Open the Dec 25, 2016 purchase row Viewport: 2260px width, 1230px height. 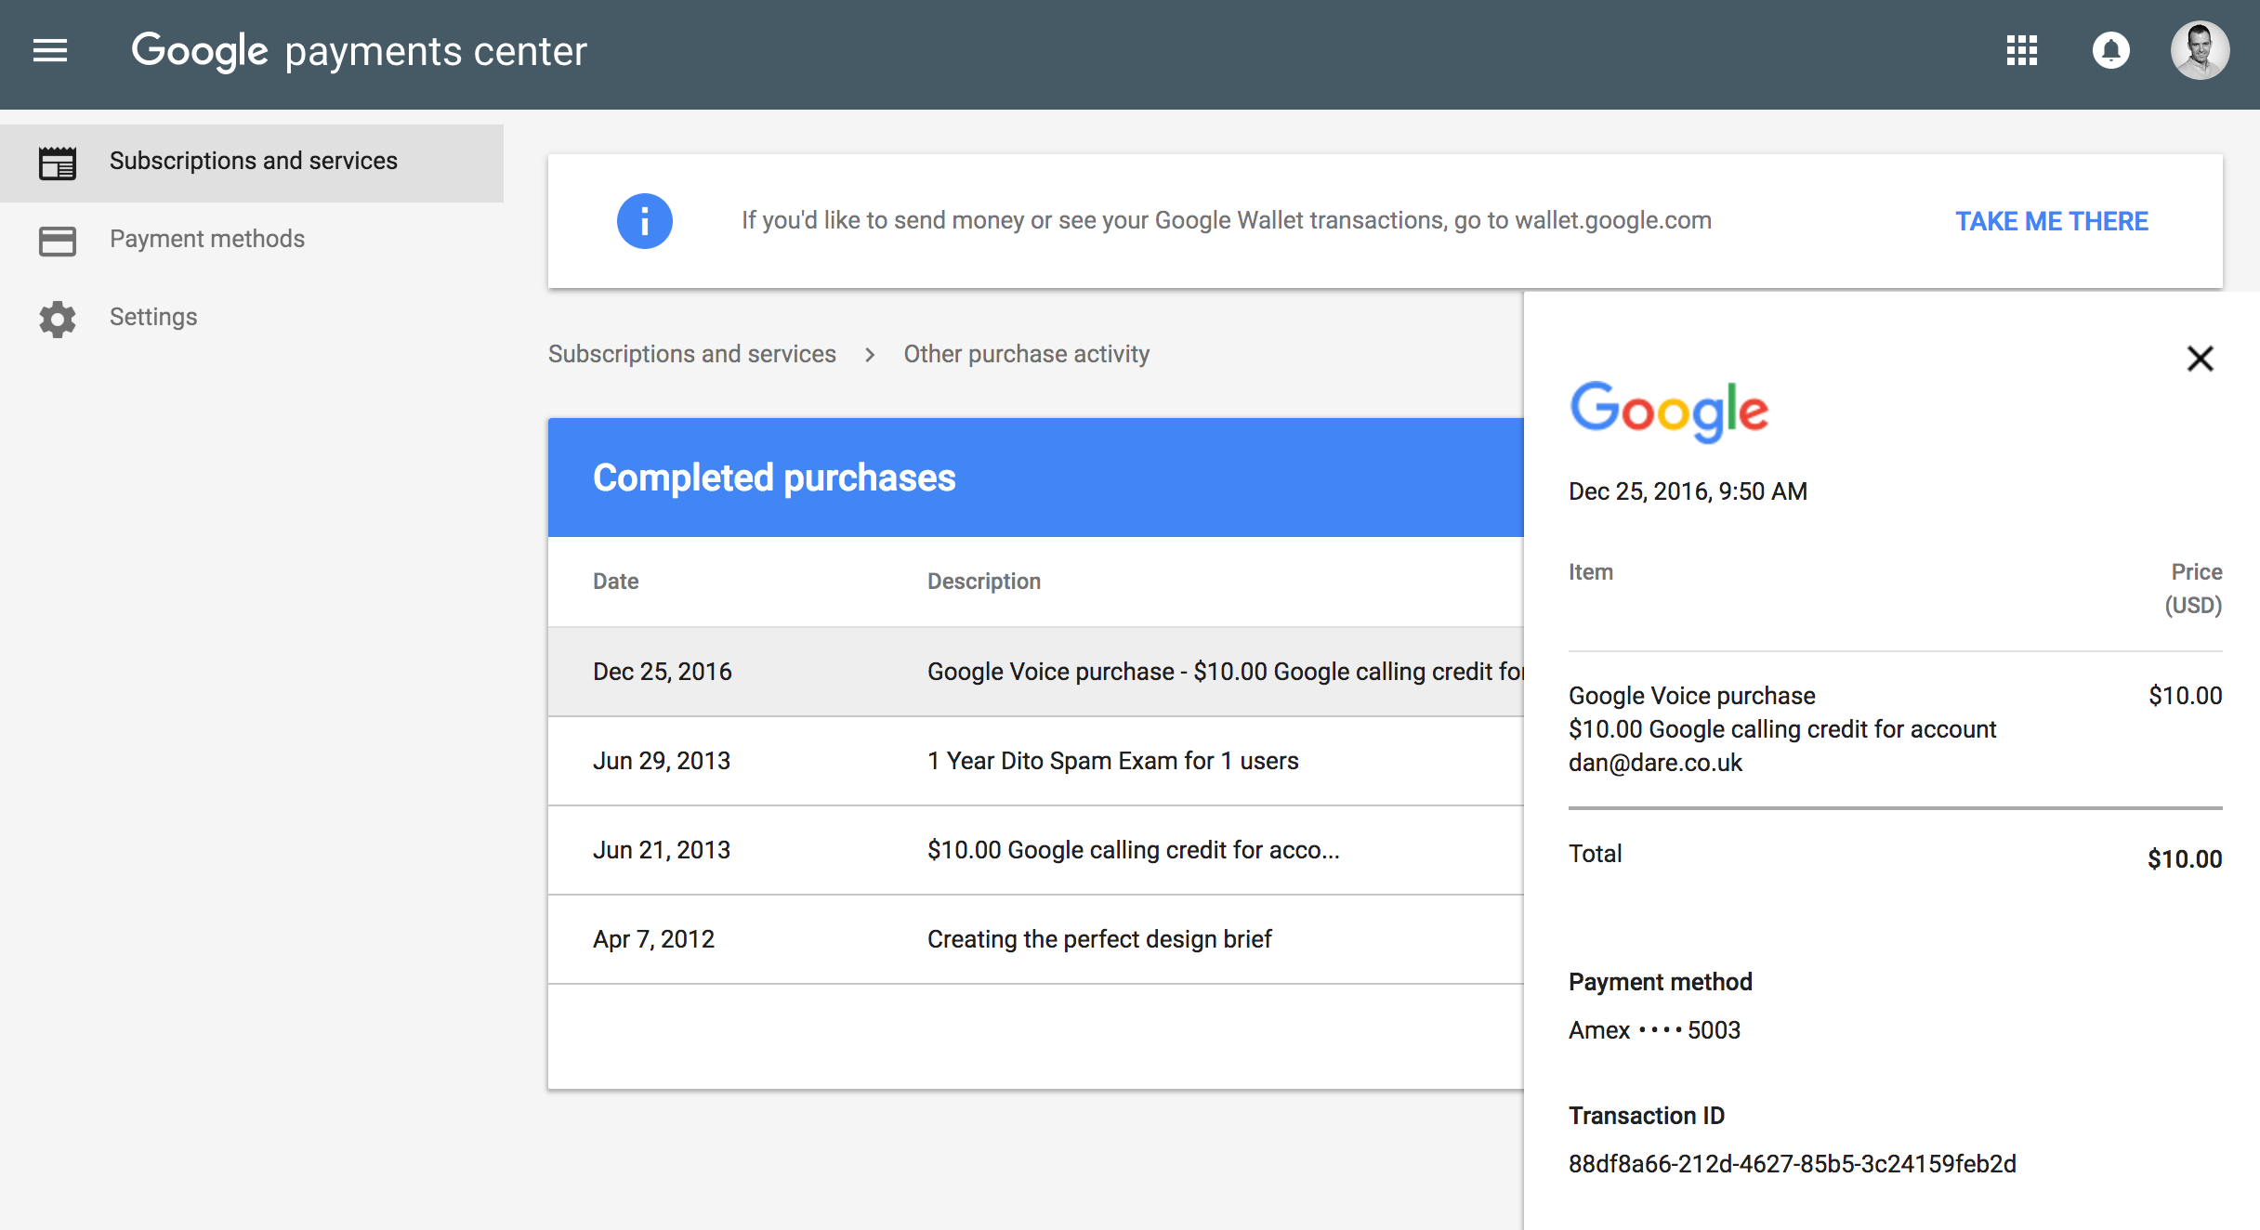[x=1036, y=672]
